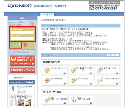Image resolution: width=130 pixels, height=108 pixels.
Task: Open the ケータイ勤怠隊 icon
Action: point(48,81)
